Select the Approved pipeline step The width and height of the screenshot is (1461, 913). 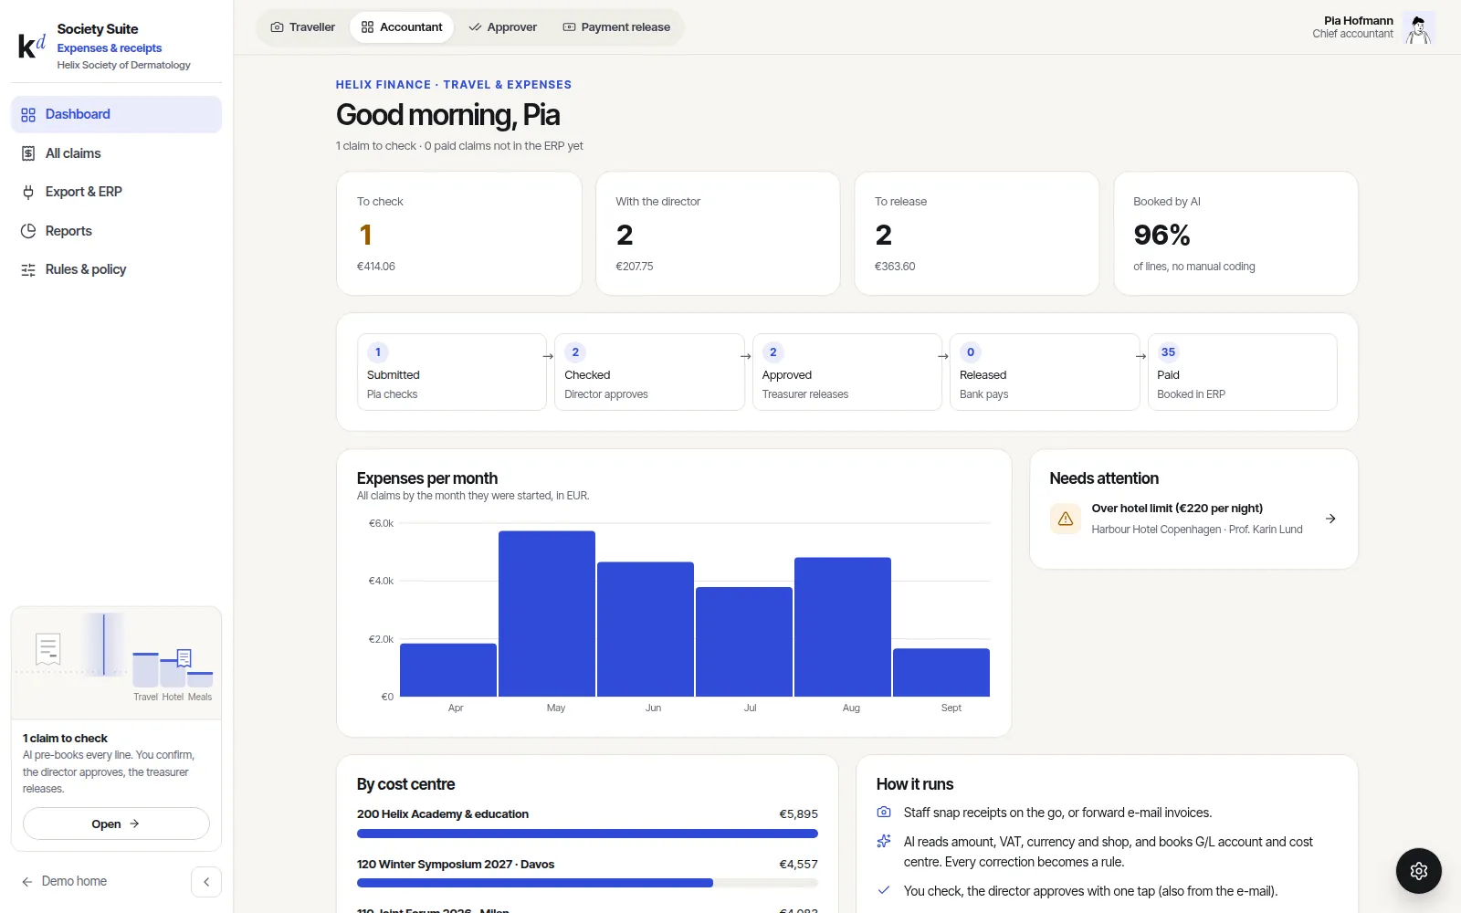click(x=847, y=373)
